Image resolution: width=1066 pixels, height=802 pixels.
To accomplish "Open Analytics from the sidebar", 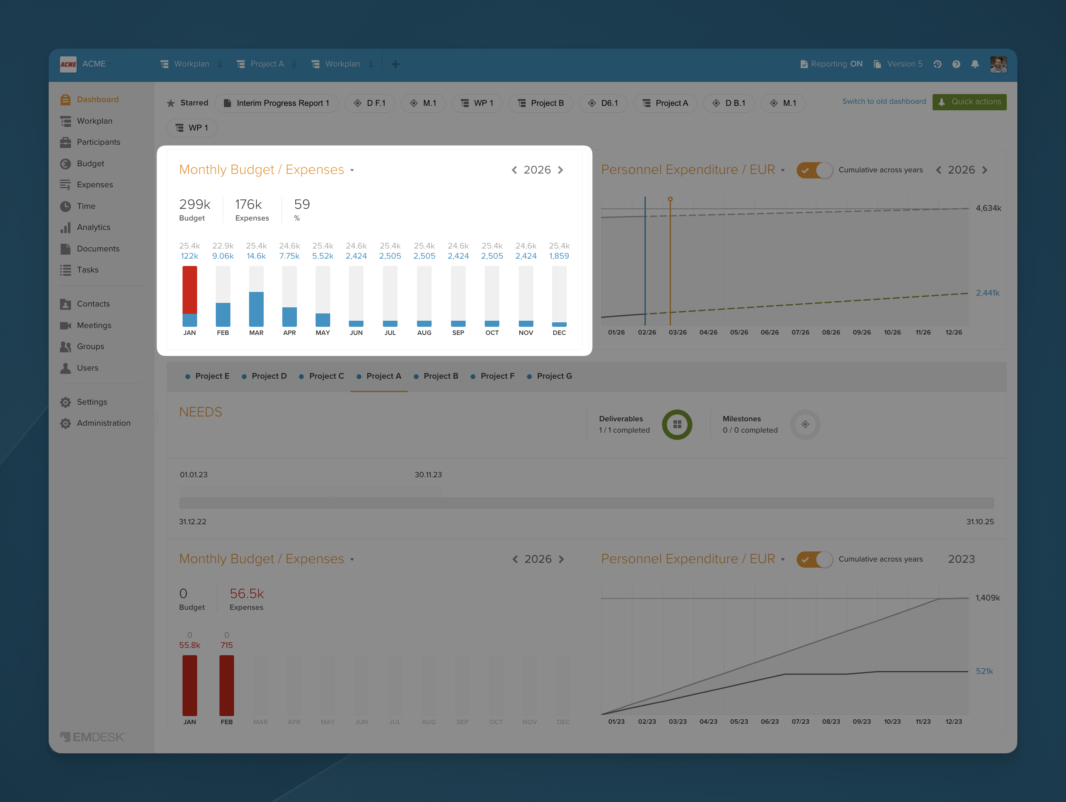I will [x=93, y=227].
